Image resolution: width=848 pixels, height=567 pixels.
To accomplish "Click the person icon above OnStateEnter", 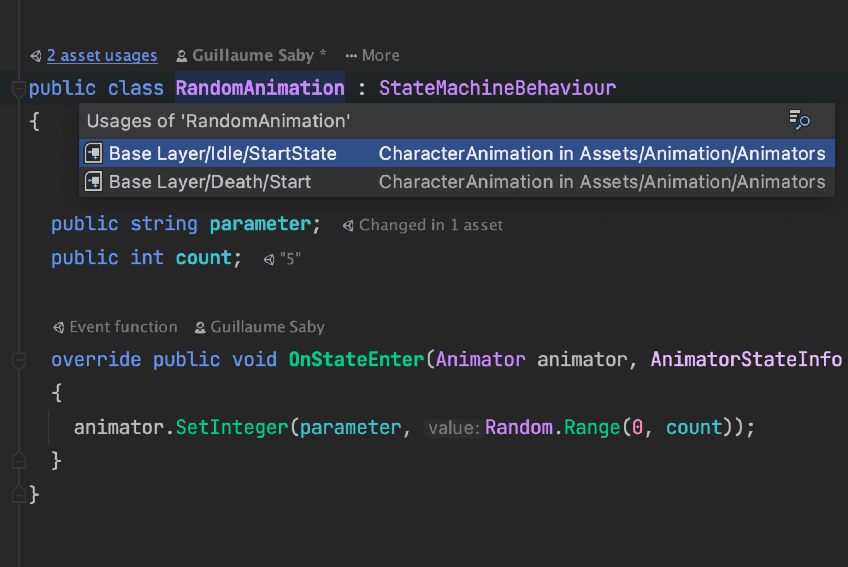I will pos(200,328).
